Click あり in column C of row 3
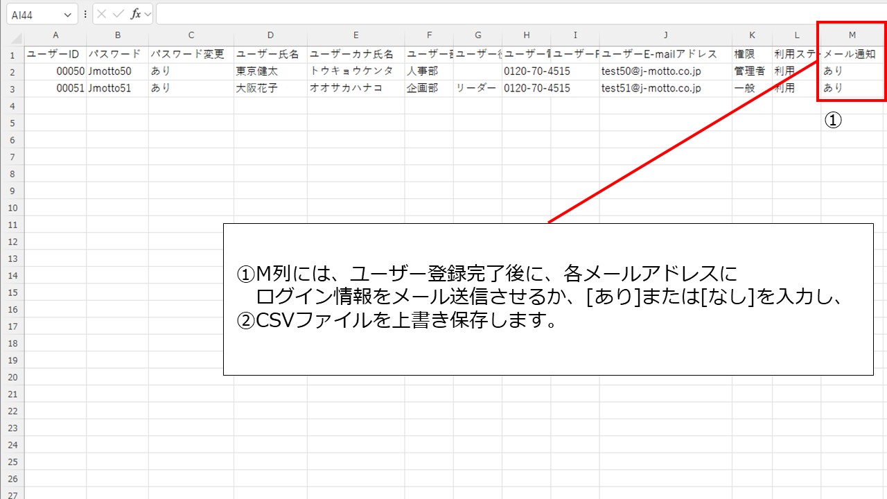The width and height of the screenshot is (887, 499). tap(191, 88)
